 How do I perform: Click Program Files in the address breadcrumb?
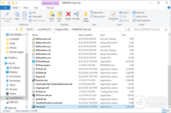point(62,29)
